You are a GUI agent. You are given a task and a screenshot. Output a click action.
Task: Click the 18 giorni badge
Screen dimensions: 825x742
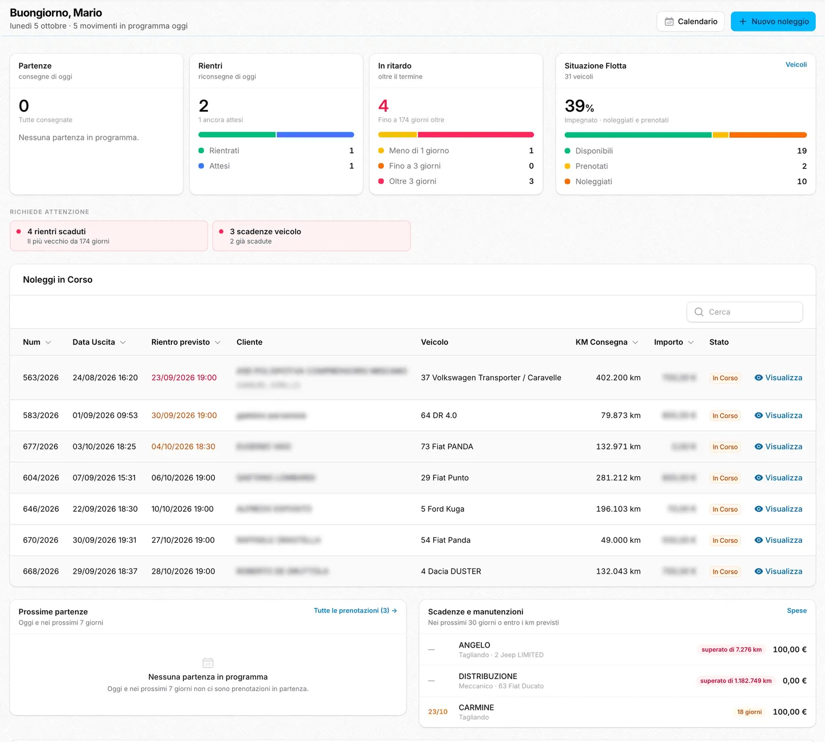click(x=749, y=712)
